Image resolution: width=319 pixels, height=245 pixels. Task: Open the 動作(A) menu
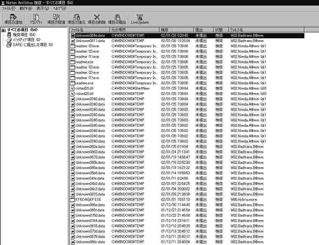click(26, 8)
